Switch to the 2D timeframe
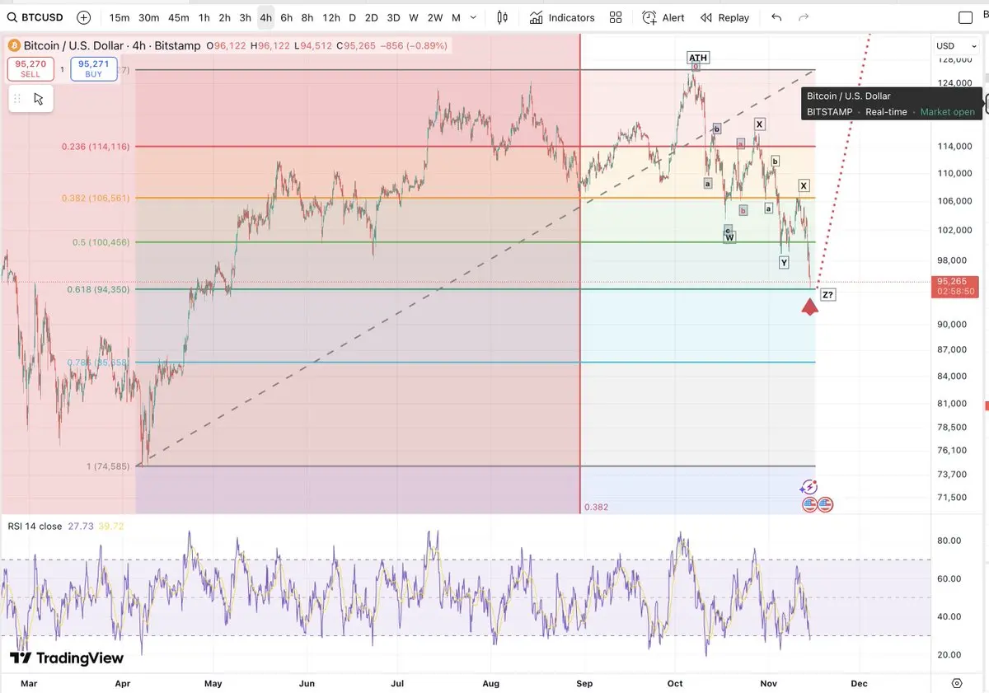989x693 pixels. tap(372, 17)
